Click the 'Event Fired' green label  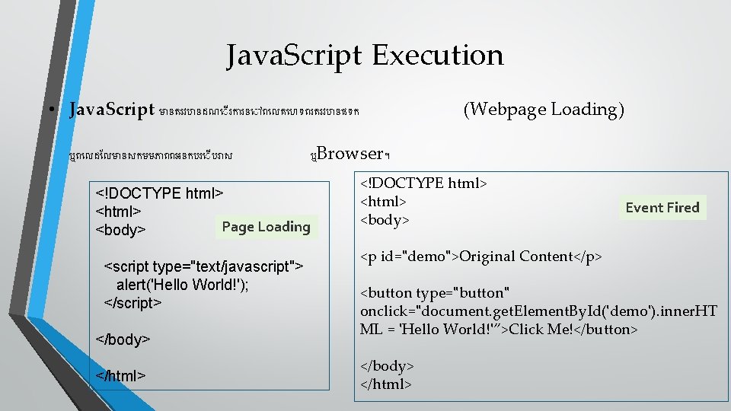pos(662,207)
